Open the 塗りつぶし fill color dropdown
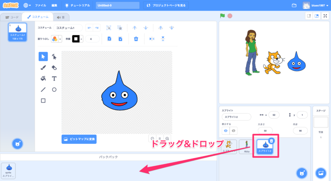Viewport: 331px width, 181px height. tap(56, 39)
